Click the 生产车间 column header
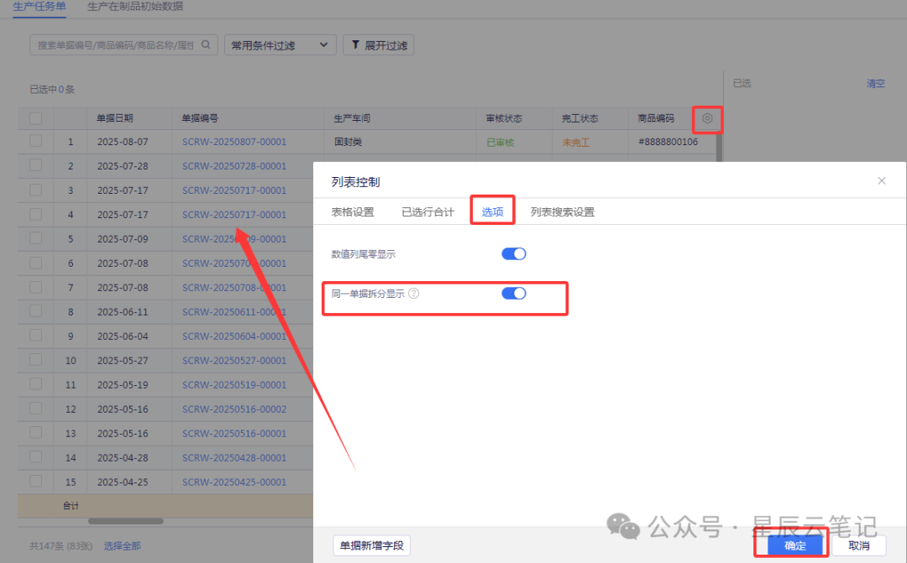Image resolution: width=907 pixels, height=563 pixels. click(x=352, y=118)
